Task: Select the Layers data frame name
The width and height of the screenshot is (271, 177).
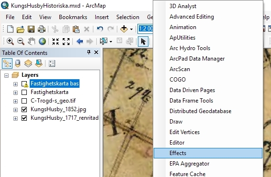Action: (x=30, y=75)
